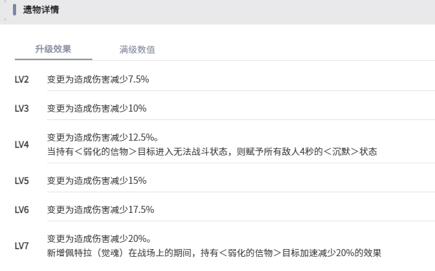
Task: Click the 造成伤害减少15% effect text
Action: [x=97, y=181]
